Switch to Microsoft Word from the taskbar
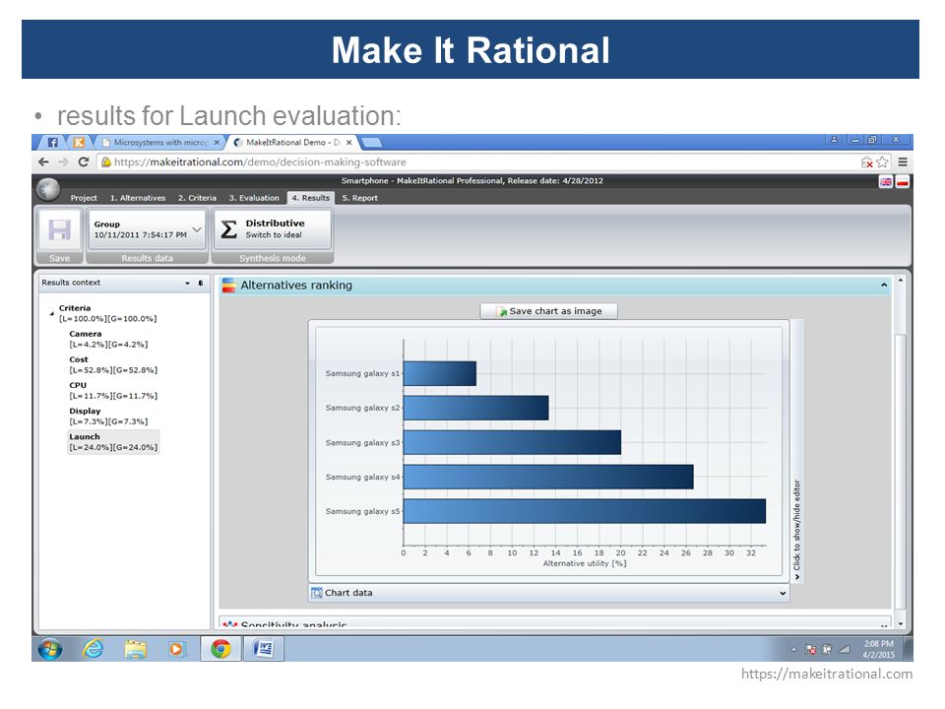This screenshot has width=945, height=709. (264, 649)
